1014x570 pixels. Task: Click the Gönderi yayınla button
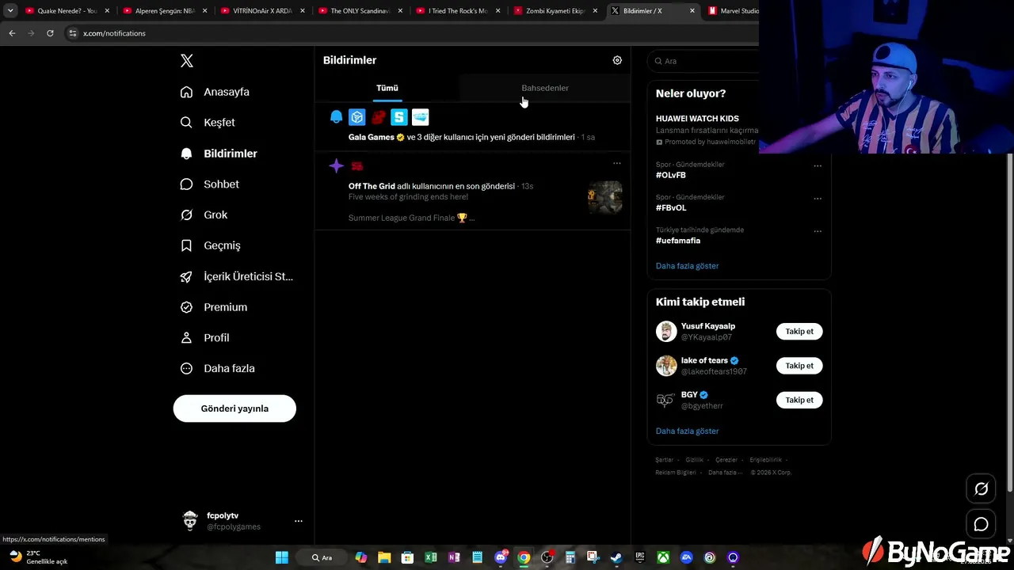234,408
